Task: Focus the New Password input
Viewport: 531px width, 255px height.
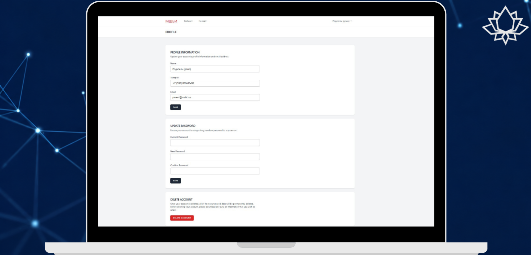Action: coord(215,157)
